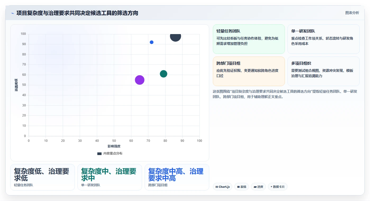
Task: Click the purple bubble in the chart
Action: coord(140,80)
